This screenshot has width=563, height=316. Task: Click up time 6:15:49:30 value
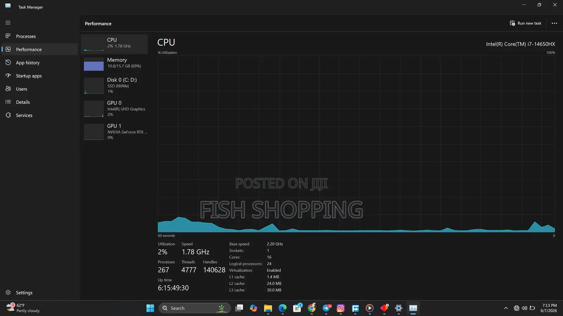pos(173,288)
